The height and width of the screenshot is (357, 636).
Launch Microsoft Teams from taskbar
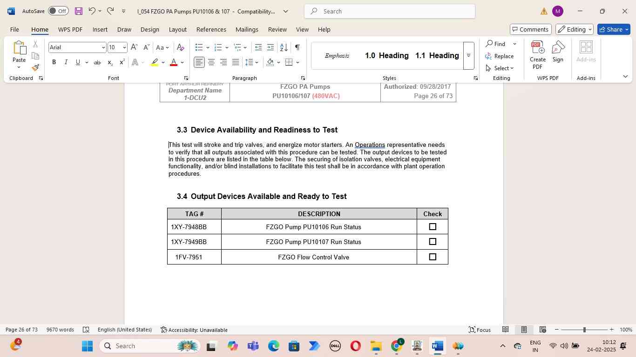coord(253,346)
